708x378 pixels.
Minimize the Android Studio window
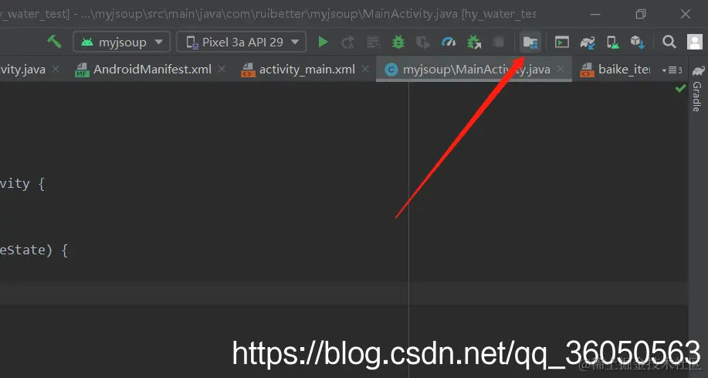point(595,15)
